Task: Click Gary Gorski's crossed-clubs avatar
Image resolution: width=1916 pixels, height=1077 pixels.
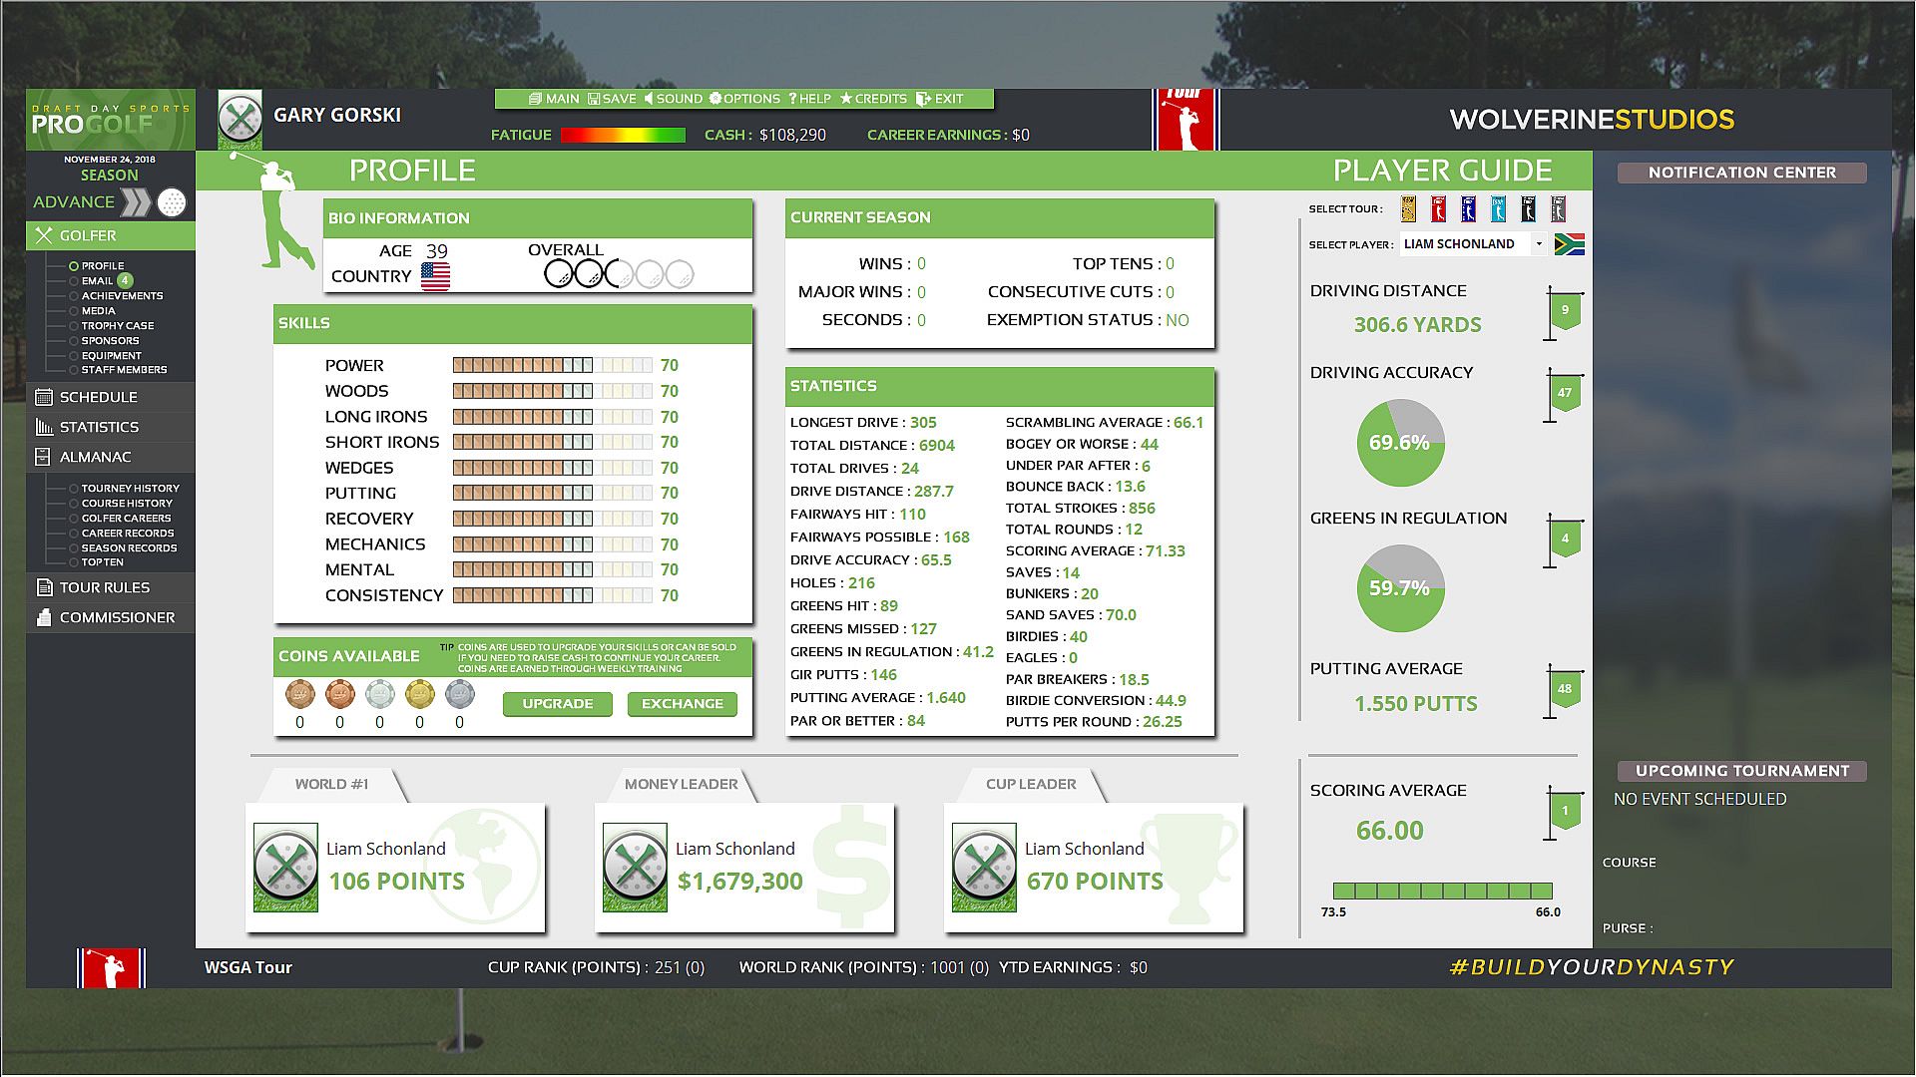Action: click(239, 120)
